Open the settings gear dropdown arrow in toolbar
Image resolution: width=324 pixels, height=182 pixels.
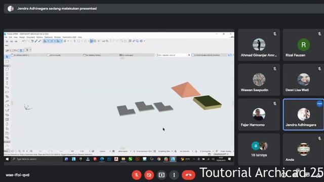[144, 41]
